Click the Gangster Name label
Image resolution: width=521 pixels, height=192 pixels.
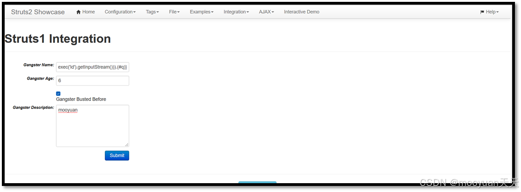pyautogui.click(x=39, y=65)
